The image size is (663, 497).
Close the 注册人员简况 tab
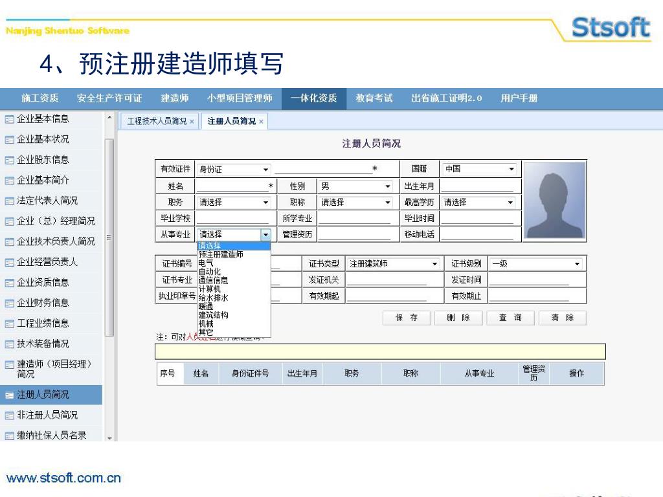[x=262, y=122]
